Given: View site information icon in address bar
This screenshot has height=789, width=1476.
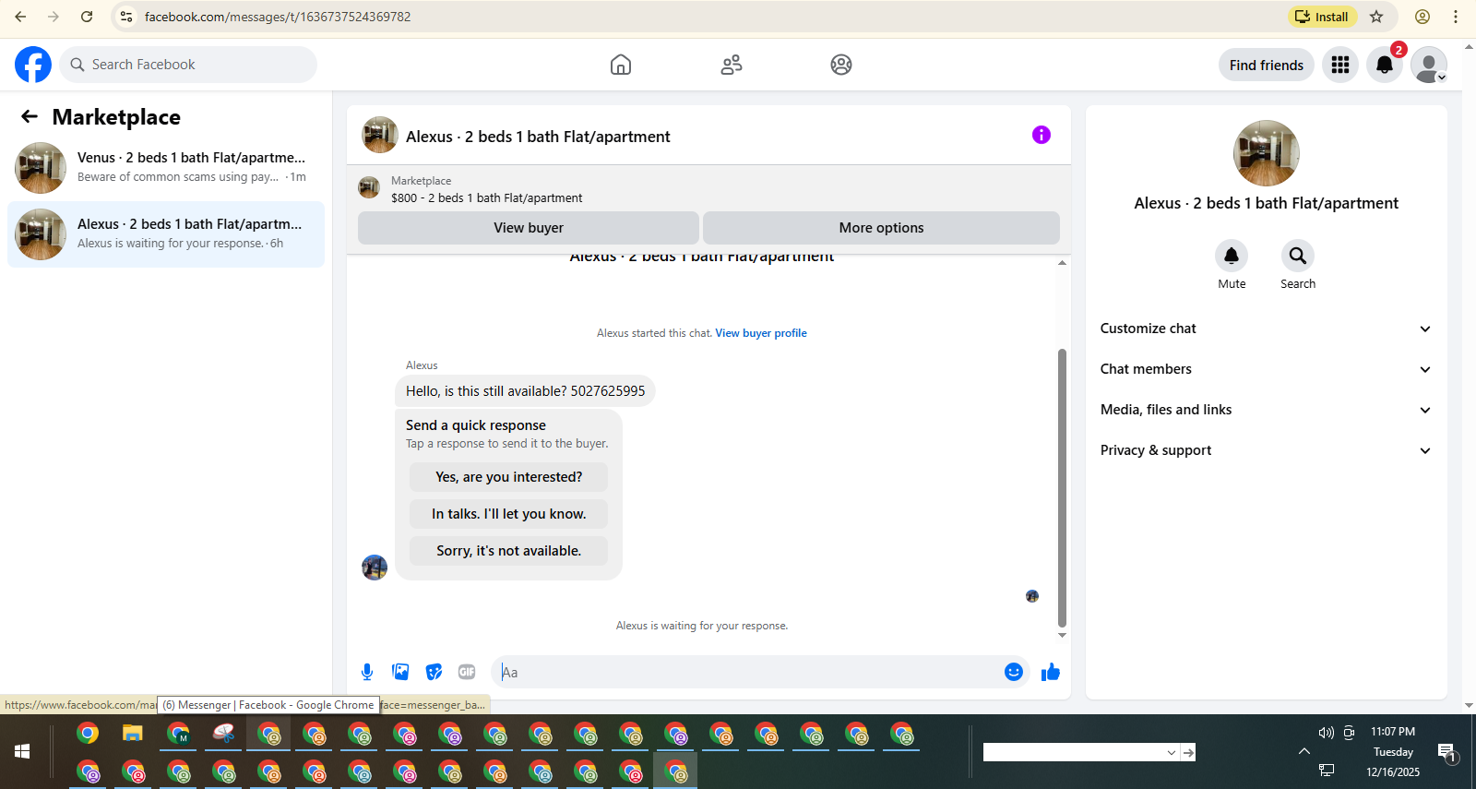Looking at the screenshot, I should pos(126,17).
